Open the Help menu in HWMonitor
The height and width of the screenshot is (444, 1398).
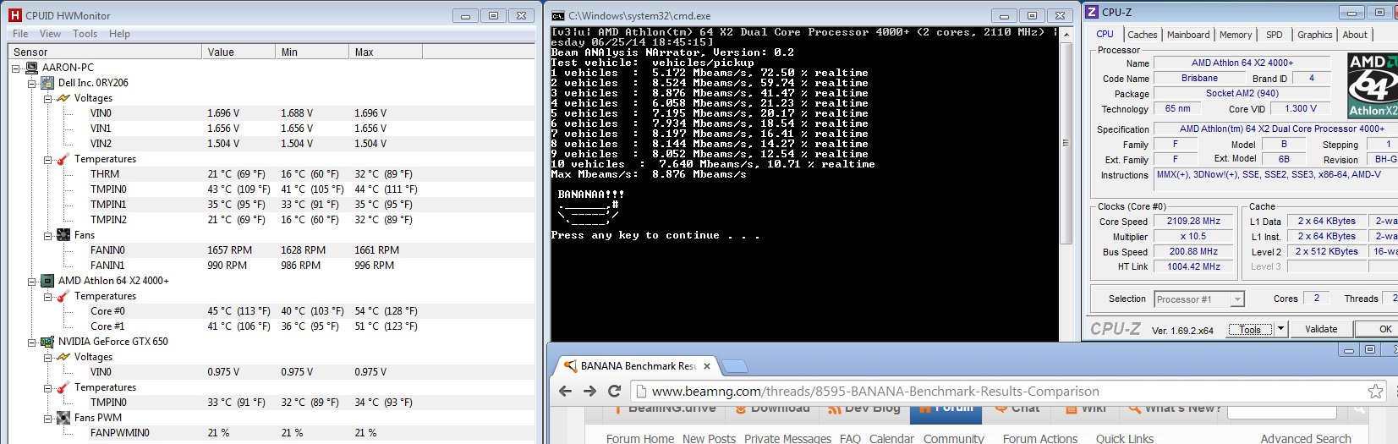pyautogui.click(x=119, y=34)
